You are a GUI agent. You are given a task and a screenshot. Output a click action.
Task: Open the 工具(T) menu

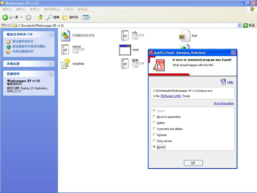tap(69, 9)
